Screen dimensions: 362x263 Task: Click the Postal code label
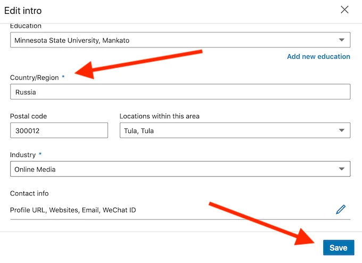click(28, 116)
